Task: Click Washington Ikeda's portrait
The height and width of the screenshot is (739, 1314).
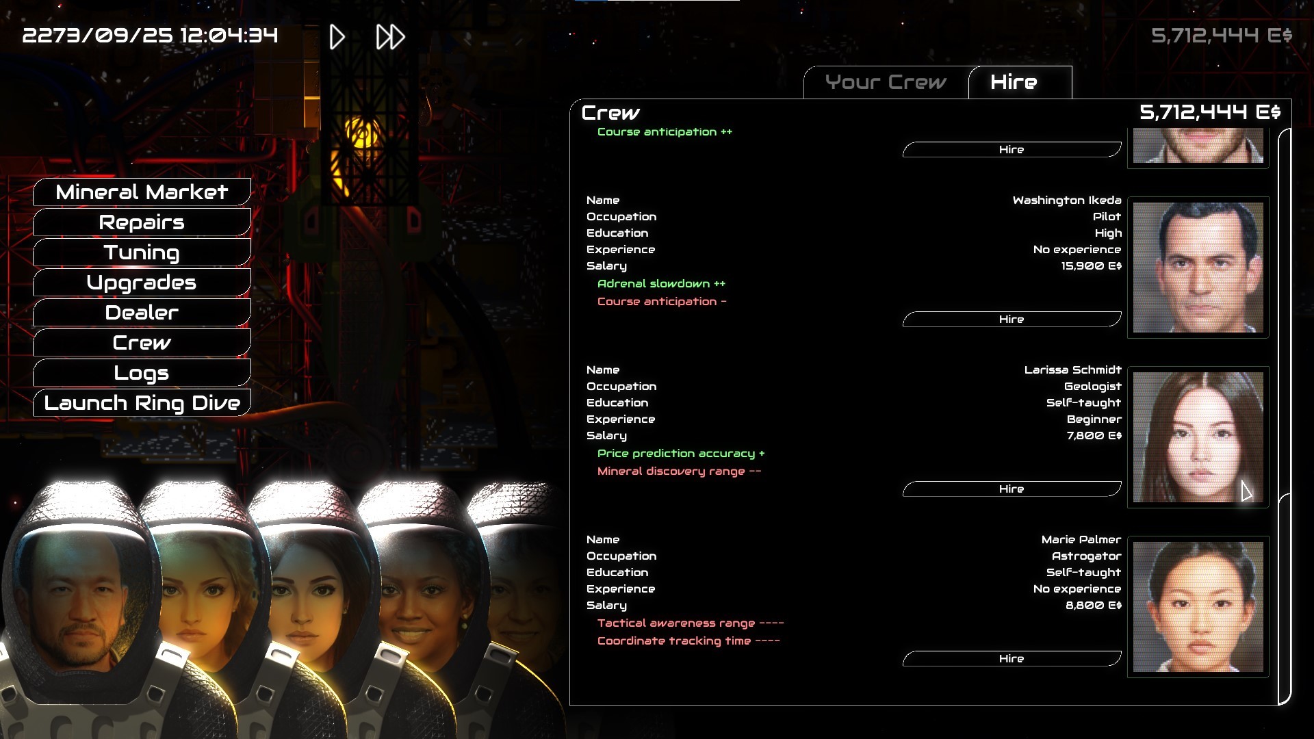Action: [1198, 268]
